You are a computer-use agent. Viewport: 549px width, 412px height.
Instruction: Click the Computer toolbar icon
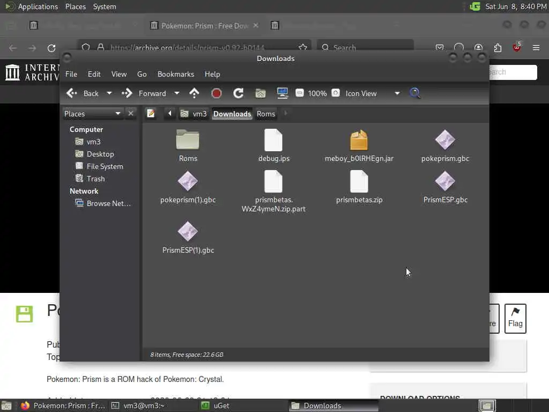coord(282,93)
